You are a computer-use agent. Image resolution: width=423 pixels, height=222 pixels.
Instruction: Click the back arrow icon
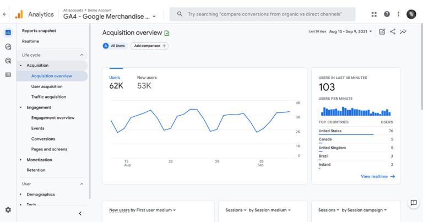coord(4,14)
